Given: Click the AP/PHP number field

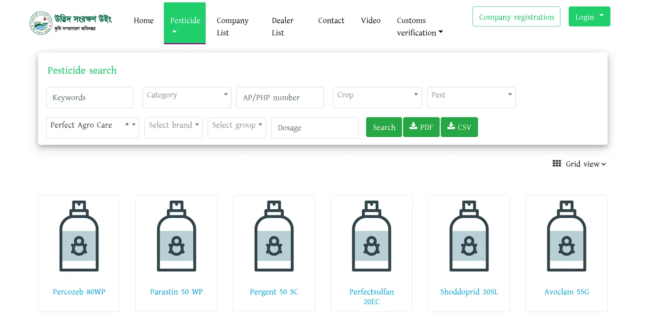Looking at the screenshot, I should (x=280, y=98).
